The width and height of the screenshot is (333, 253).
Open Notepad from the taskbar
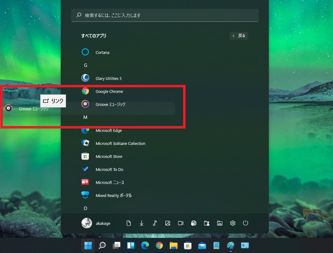tap(216, 245)
